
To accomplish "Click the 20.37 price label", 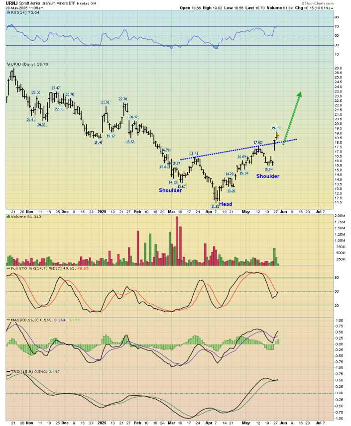I will [x=133, y=117].
